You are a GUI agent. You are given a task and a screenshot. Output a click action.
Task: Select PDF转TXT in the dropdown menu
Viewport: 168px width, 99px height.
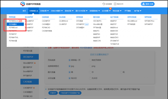tap(13, 34)
